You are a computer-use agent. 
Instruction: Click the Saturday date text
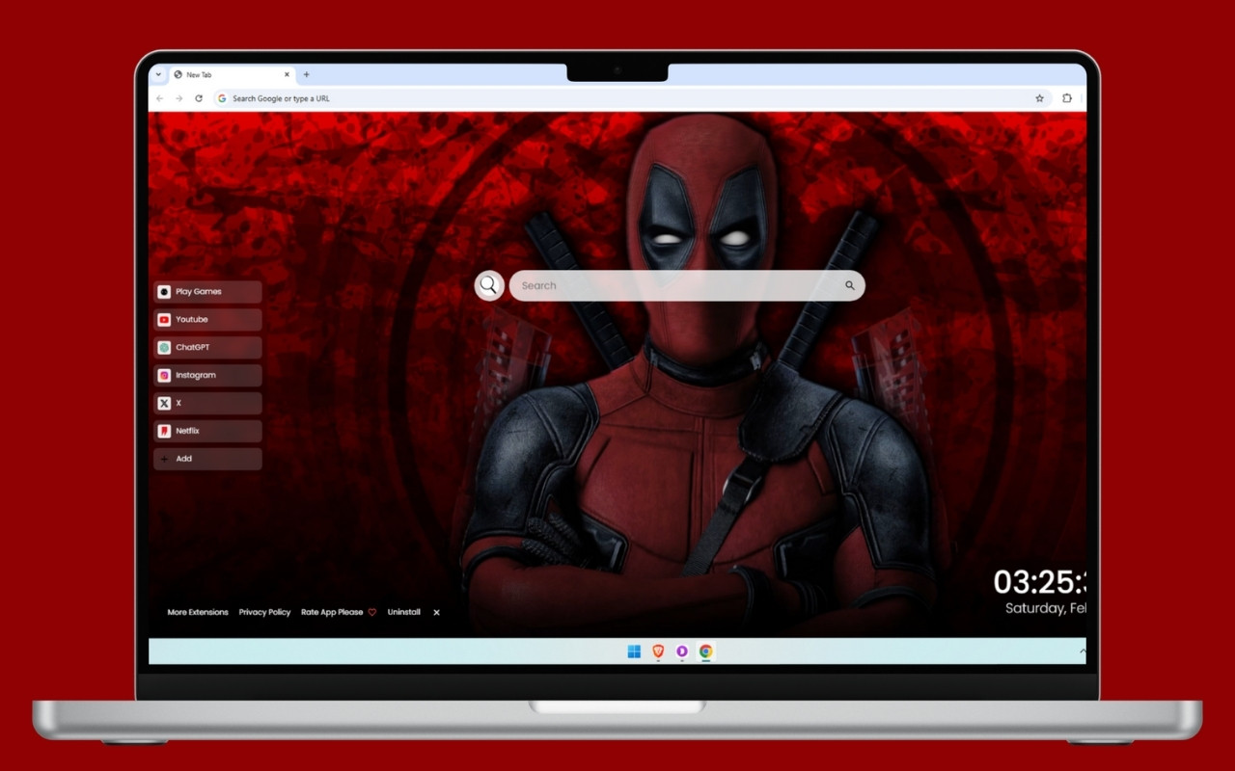tap(1046, 609)
